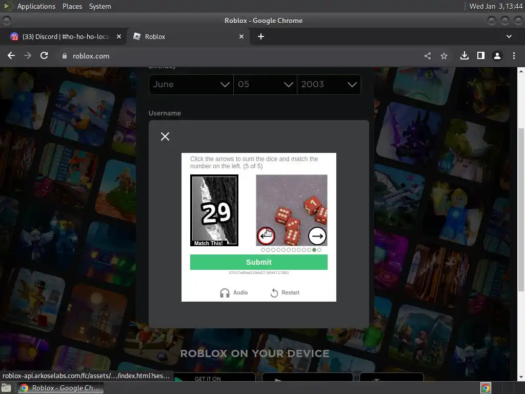This screenshot has height=394, width=525.
Task: Click the ROBLOX ON YOUR DEVICE heading
Action: coord(255,353)
